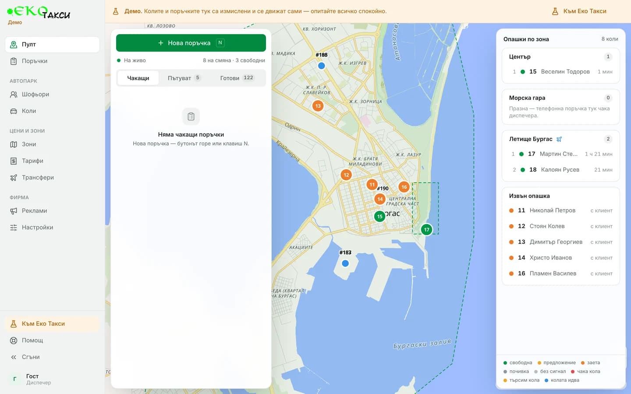Open the Поръчки menu item

pyautogui.click(x=52, y=61)
